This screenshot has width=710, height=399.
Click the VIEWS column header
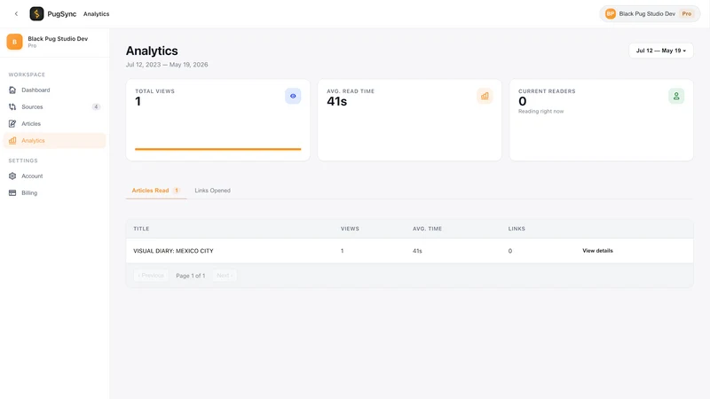pyautogui.click(x=350, y=229)
